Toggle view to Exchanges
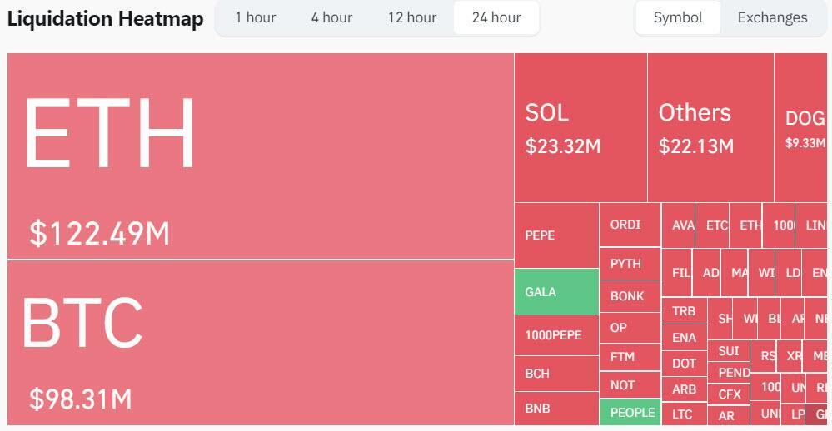Image resolution: width=832 pixels, height=431 pixels. click(772, 17)
